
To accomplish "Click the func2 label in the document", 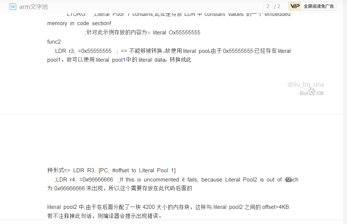I will click(x=54, y=42).
